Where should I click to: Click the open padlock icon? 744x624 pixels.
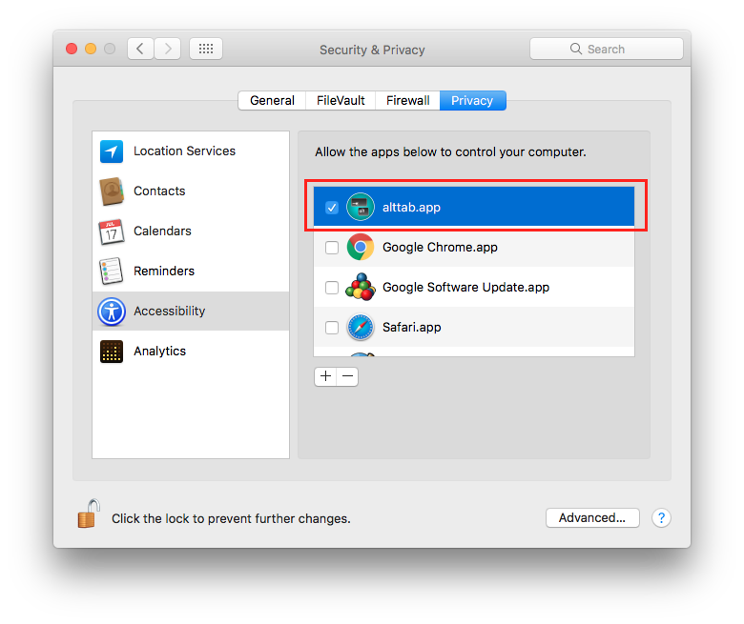click(x=88, y=514)
